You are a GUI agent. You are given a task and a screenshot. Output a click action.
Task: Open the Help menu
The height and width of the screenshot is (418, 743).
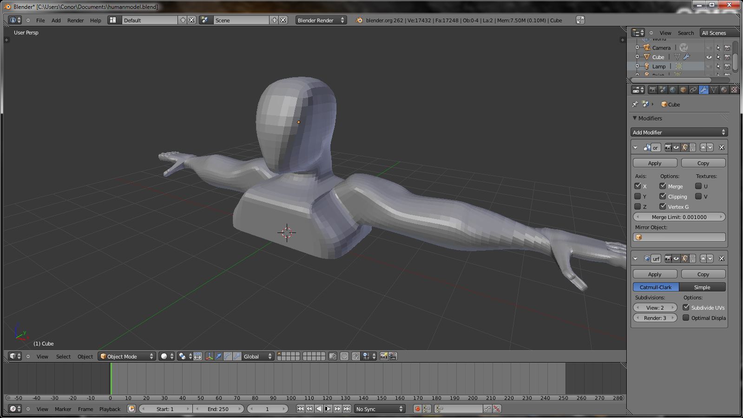click(95, 20)
